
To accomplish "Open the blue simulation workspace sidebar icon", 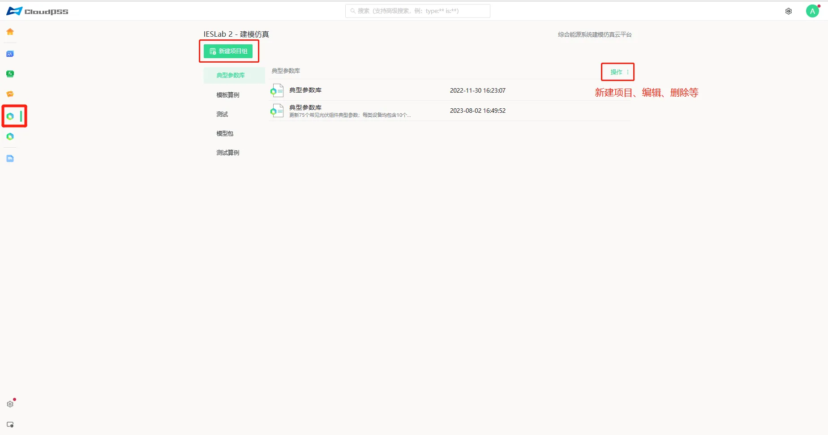I will click(10, 54).
